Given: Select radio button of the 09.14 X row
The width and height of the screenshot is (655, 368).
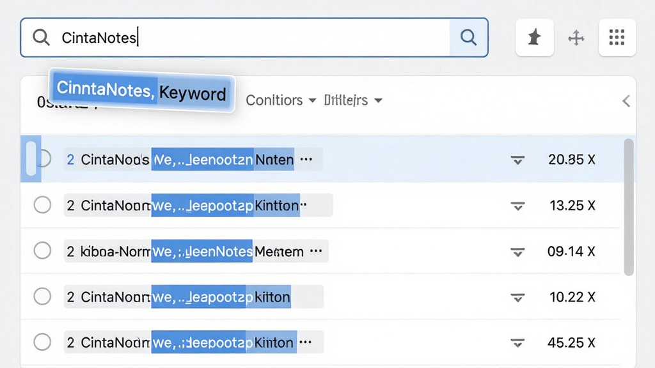Looking at the screenshot, I should coord(42,250).
